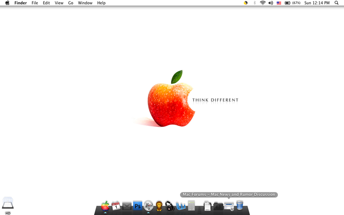Launch Microsoft Word from the dock
344x215 pixels.
tap(181, 206)
